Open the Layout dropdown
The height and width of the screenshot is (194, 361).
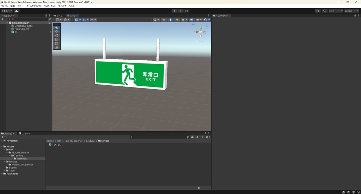click(351, 11)
